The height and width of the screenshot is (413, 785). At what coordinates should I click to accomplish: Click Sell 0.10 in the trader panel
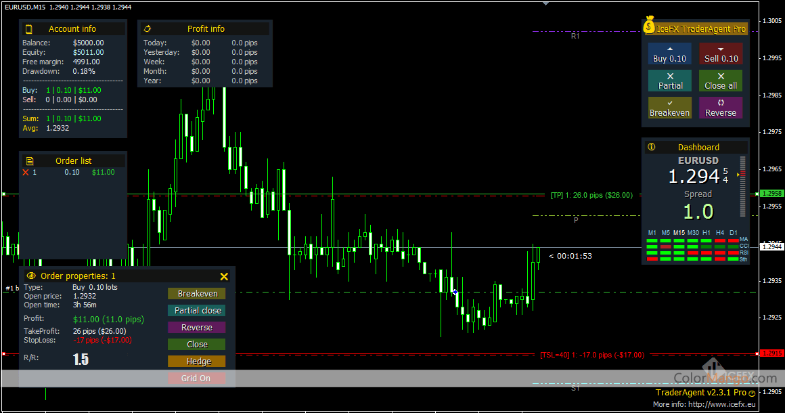721,53
